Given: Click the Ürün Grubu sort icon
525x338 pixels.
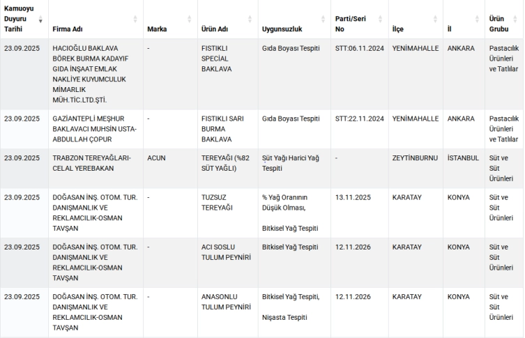Looking at the screenshot, I should 518,20.
